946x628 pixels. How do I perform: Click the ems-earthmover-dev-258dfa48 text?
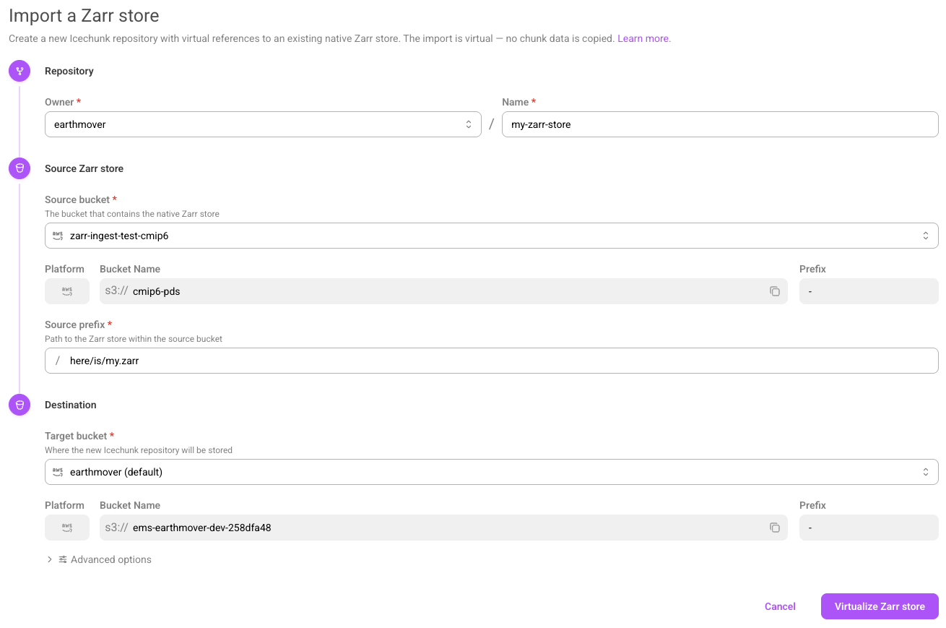(202, 528)
